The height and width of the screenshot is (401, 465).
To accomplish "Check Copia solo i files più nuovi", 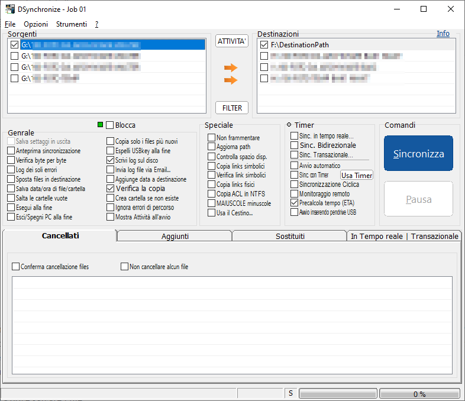I will coord(110,141).
